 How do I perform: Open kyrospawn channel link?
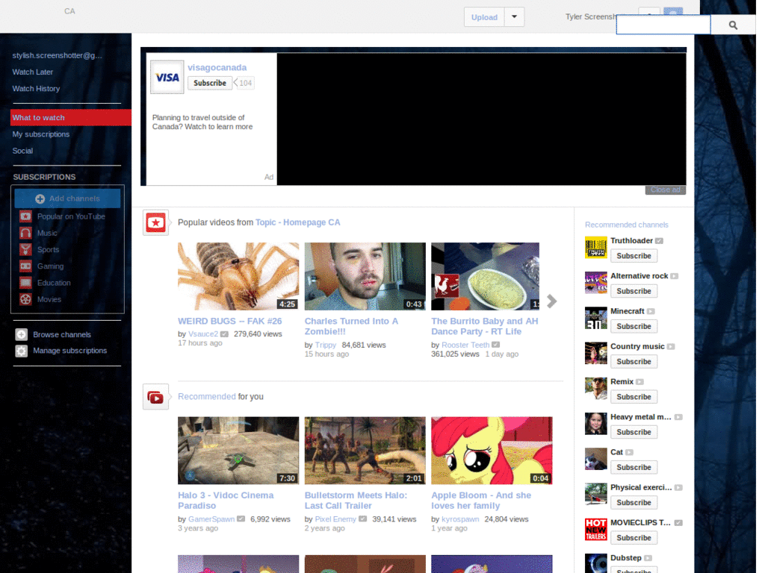[460, 519]
